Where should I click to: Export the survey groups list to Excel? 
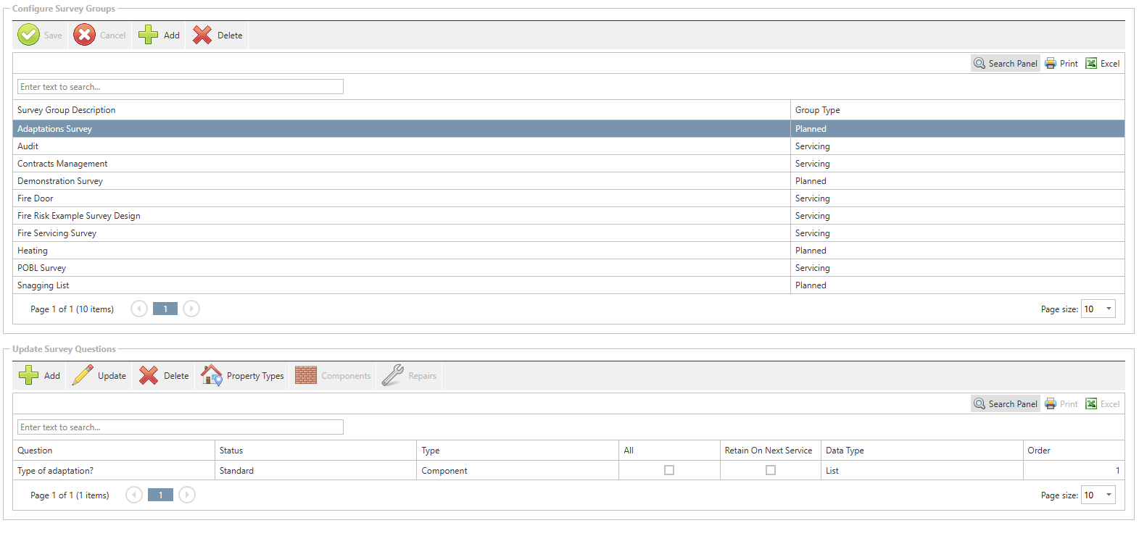click(1102, 64)
